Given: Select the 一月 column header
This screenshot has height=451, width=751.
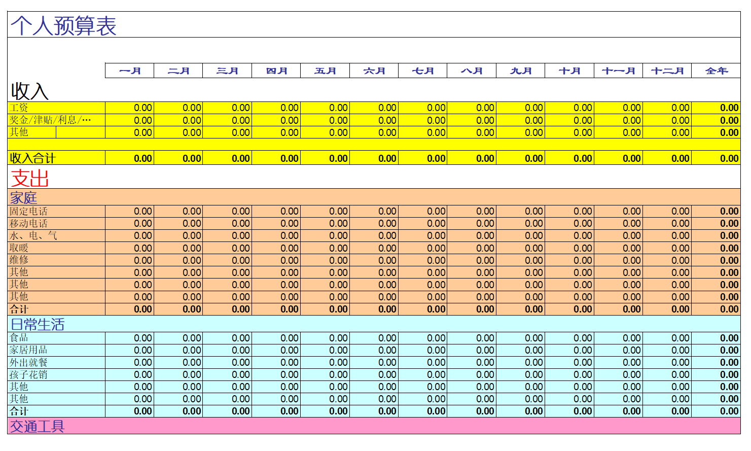Looking at the screenshot, I should pos(130,71).
